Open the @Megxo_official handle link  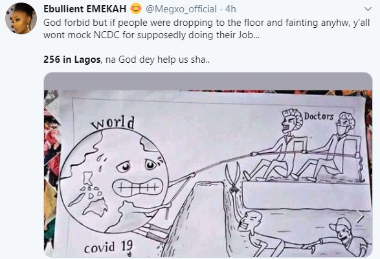tap(181, 9)
